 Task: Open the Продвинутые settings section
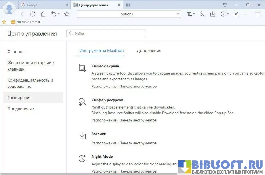[21, 109]
